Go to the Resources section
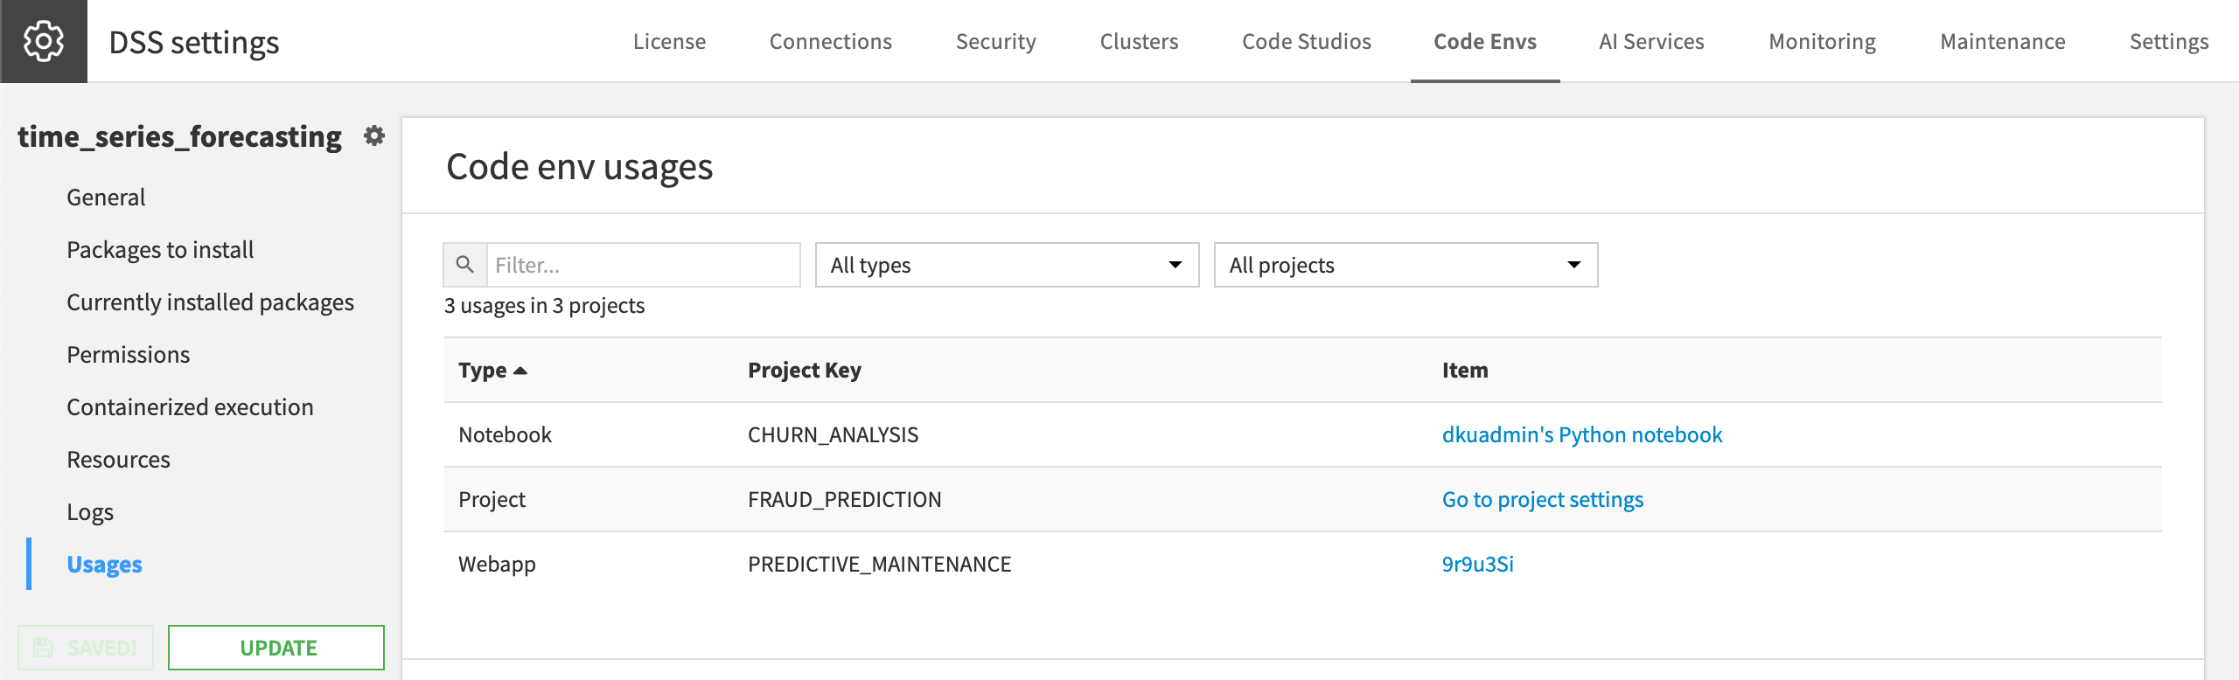This screenshot has width=2239, height=680. coord(118,460)
